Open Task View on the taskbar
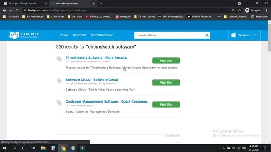 33,148
